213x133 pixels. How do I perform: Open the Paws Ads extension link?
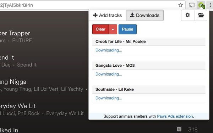175,116
